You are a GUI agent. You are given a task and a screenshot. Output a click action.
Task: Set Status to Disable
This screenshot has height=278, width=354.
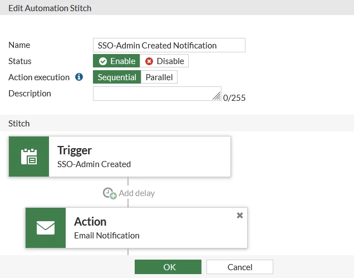164,61
